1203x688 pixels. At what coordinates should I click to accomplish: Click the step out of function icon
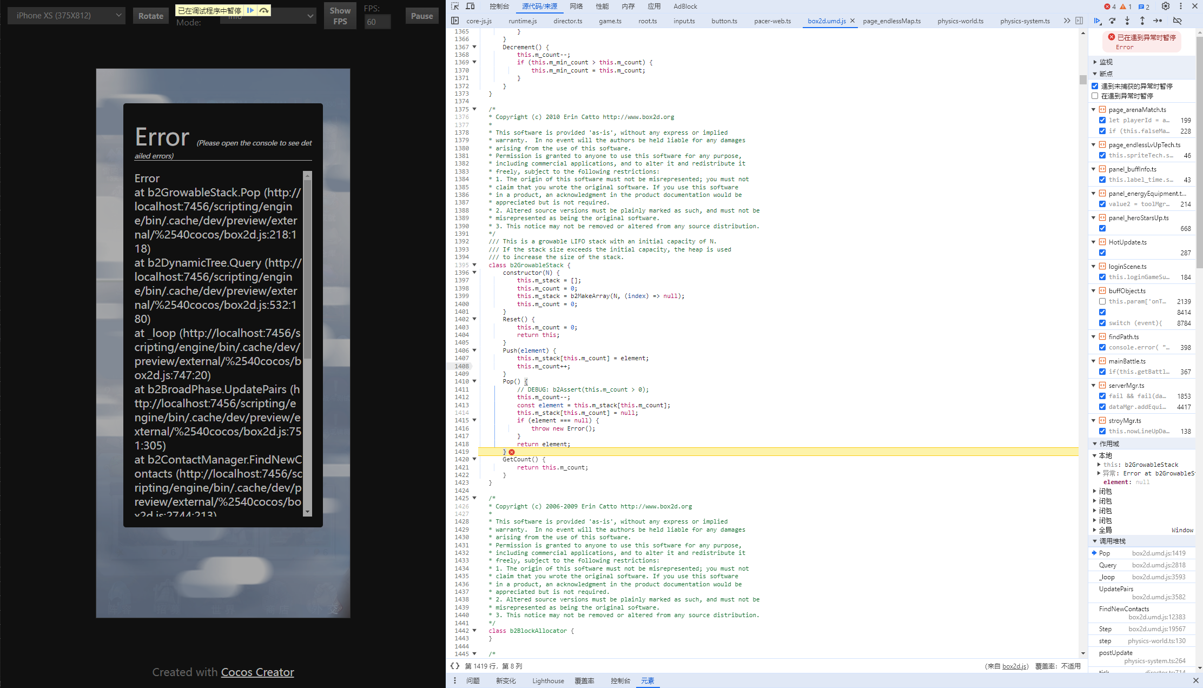pos(1142,21)
